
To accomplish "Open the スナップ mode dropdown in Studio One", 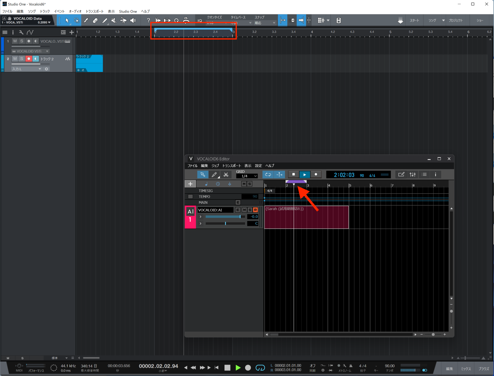I will pyautogui.click(x=265, y=22).
